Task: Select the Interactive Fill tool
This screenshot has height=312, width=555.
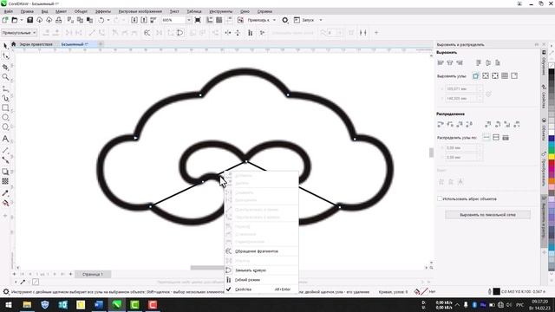Action: pos(5,203)
